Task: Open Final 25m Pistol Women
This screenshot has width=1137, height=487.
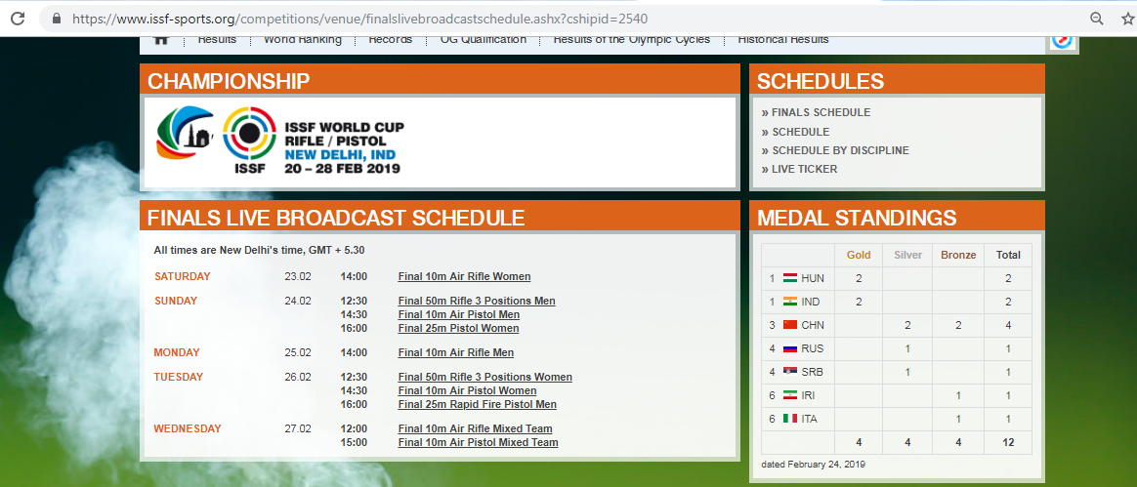Action: click(458, 328)
